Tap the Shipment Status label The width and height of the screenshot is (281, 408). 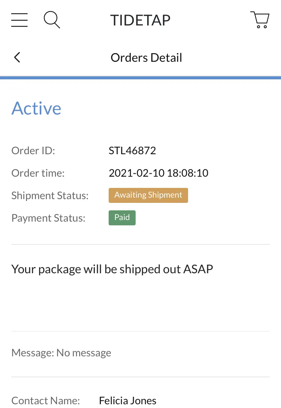click(50, 195)
